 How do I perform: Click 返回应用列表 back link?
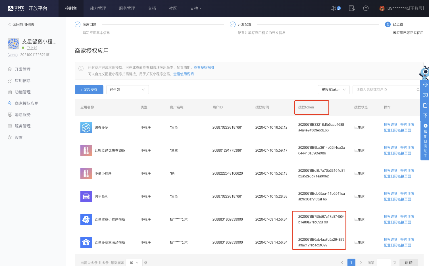pyautogui.click(x=21, y=24)
